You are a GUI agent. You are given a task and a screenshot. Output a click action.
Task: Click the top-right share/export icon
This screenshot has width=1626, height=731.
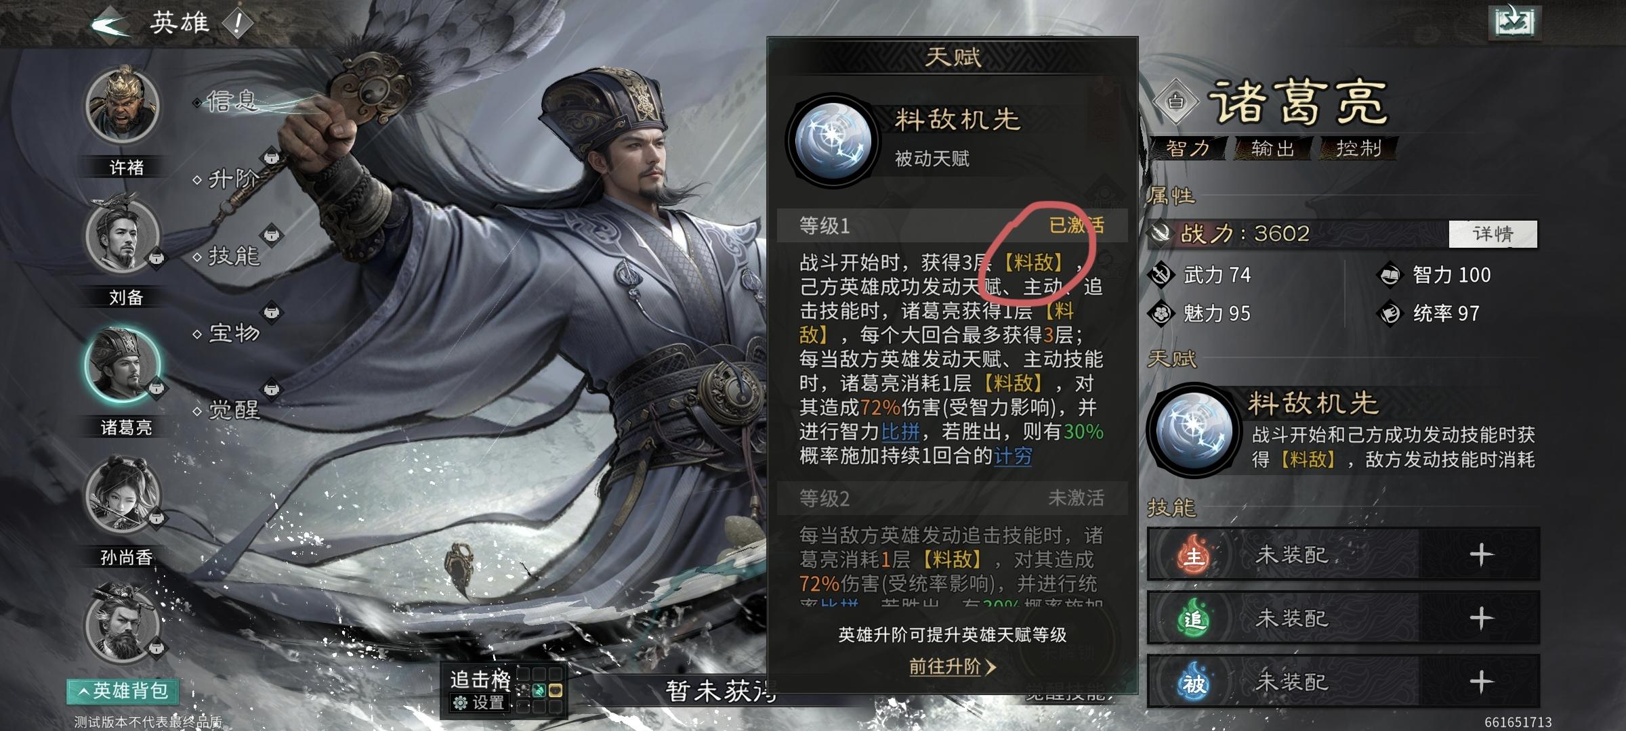click(x=1514, y=22)
